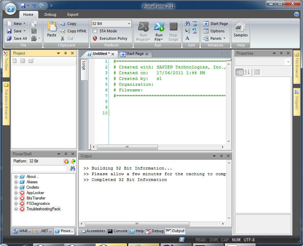Click Copy HTML in Clipboard group
Screen dimensions: 303x246
tap(73, 31)
